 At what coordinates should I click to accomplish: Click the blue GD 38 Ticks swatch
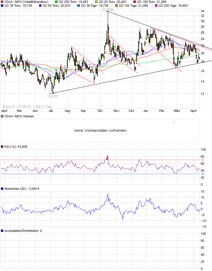(x=2, y=6)
